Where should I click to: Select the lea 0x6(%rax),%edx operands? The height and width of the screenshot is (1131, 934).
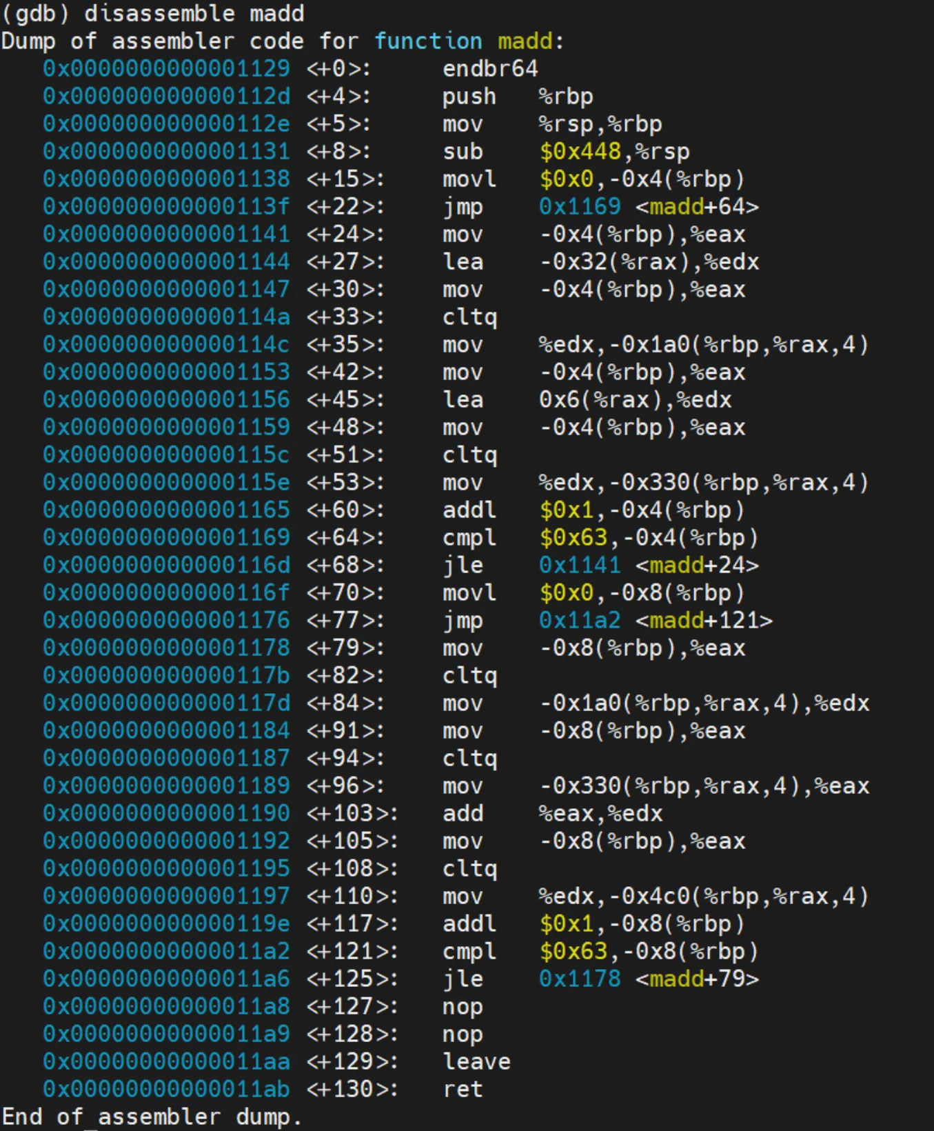634,399
